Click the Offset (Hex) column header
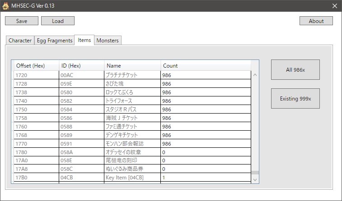The image size is (342, 201). tap(37, 65)
